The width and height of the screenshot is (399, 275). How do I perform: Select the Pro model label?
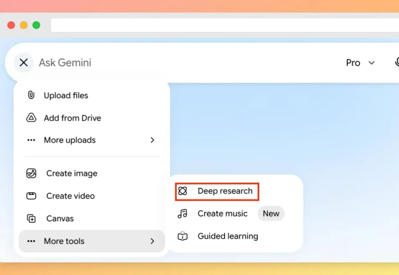coord(353,62)
